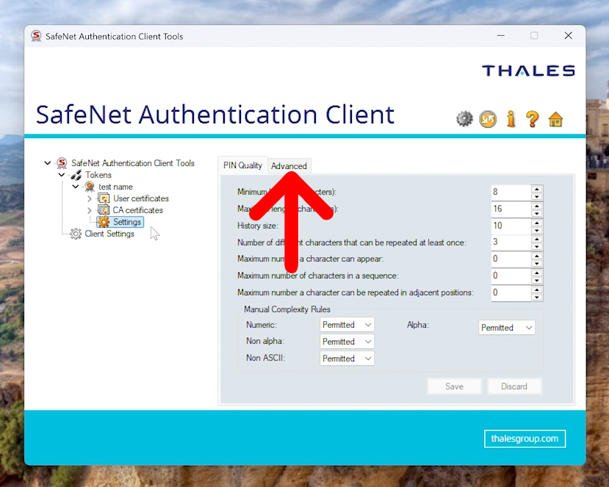Click the refresh icon in header toolbar
609x487 pixels.
coord(488,119)
